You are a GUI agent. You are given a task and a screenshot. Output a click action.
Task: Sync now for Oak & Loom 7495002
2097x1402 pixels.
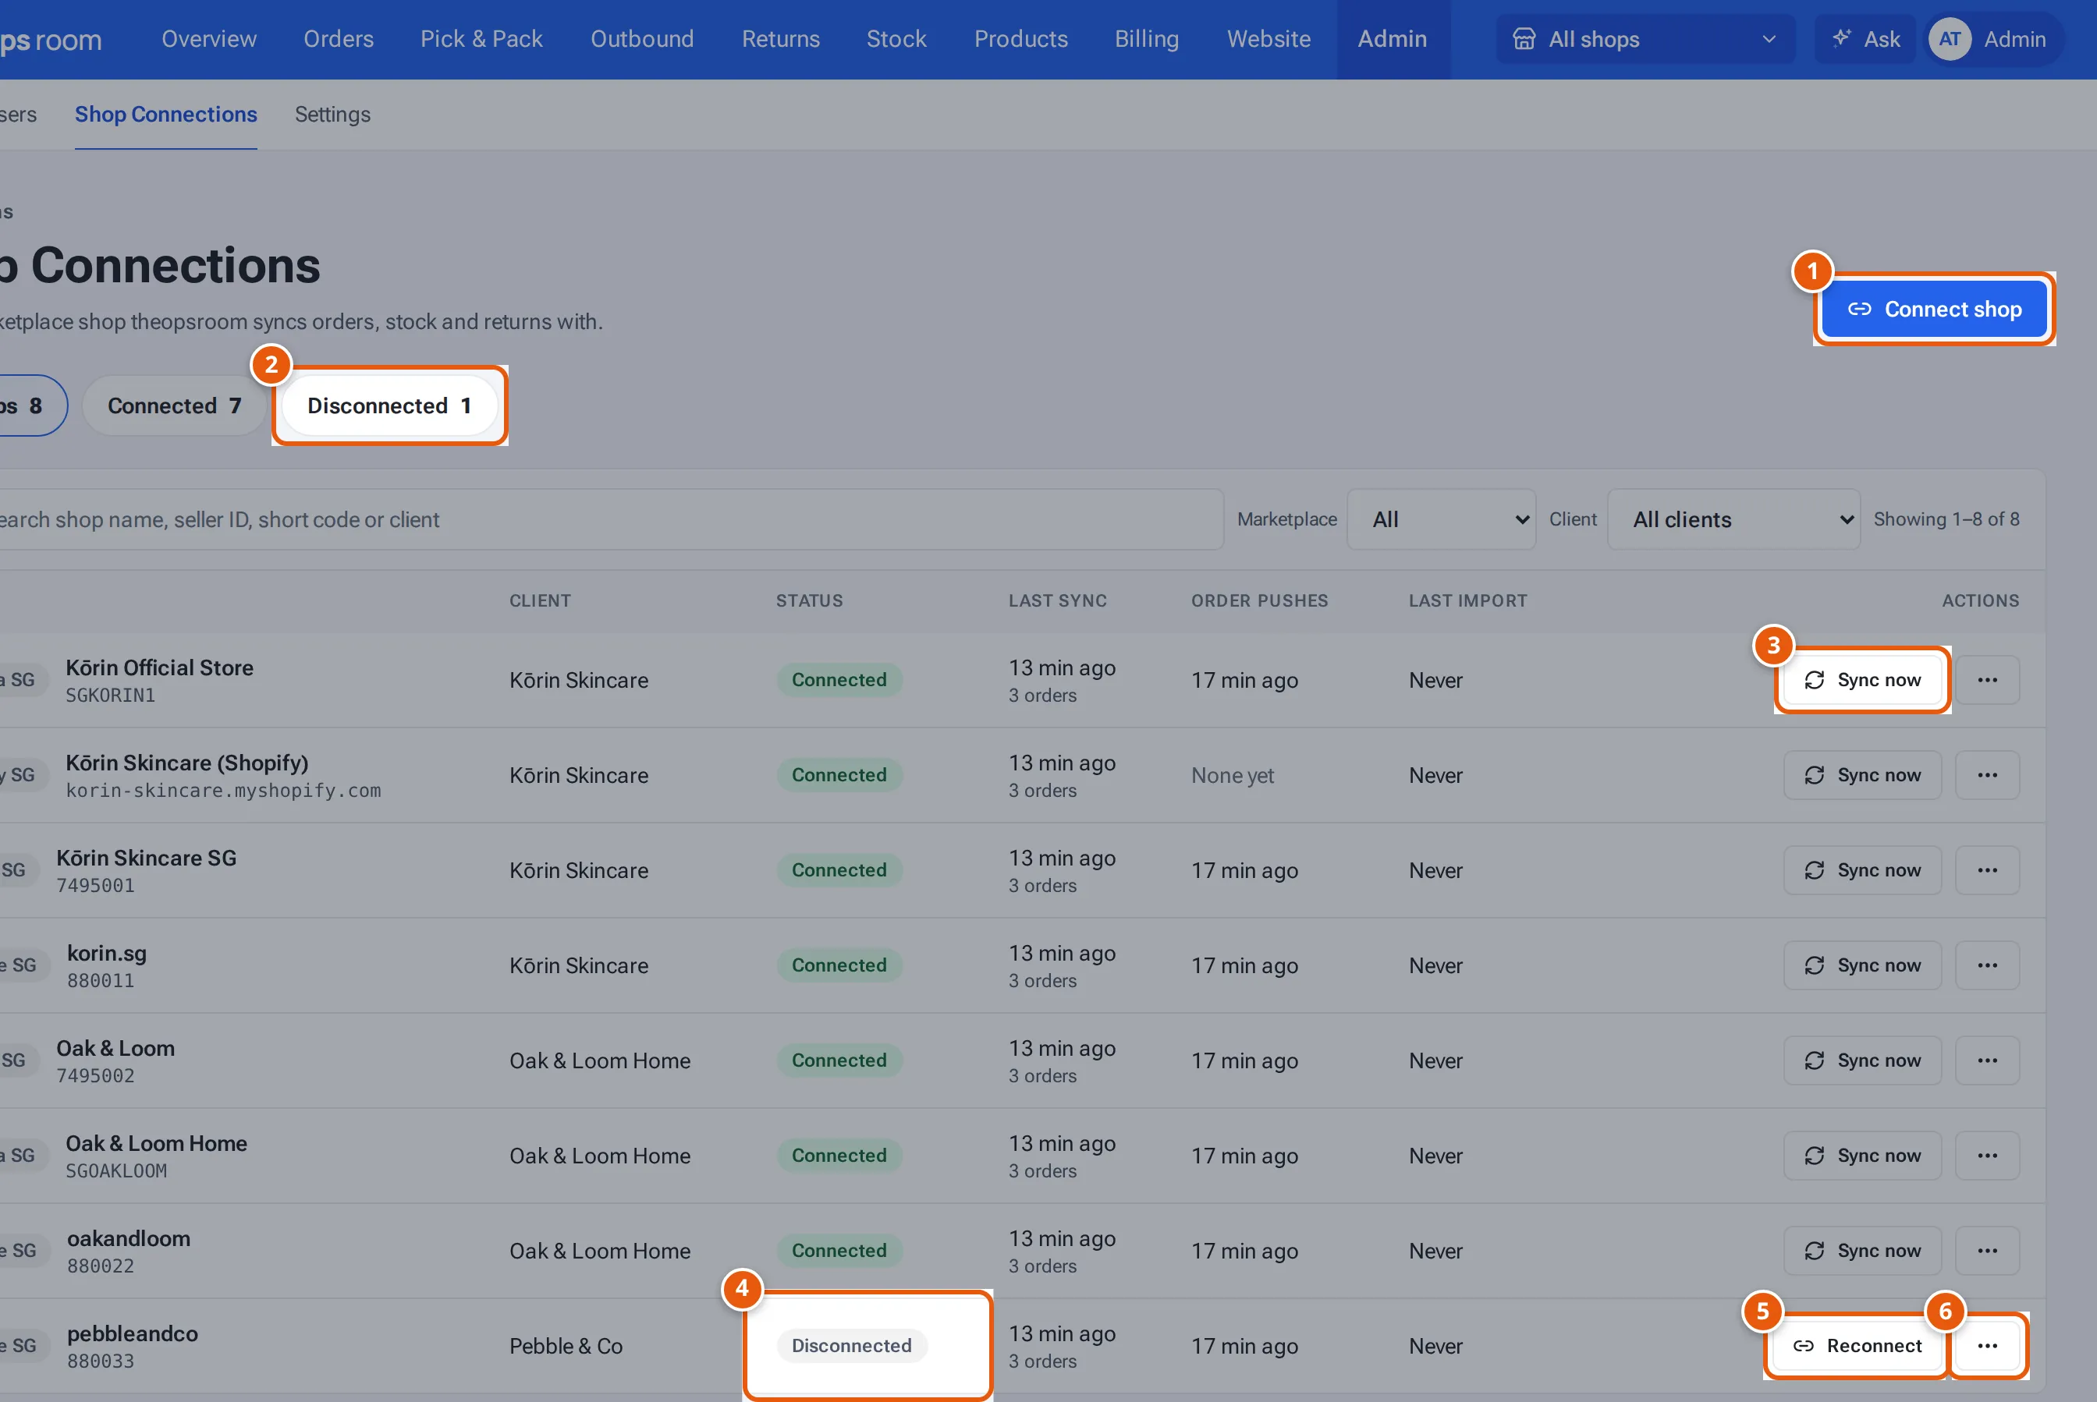(x=1861, y=1060)
